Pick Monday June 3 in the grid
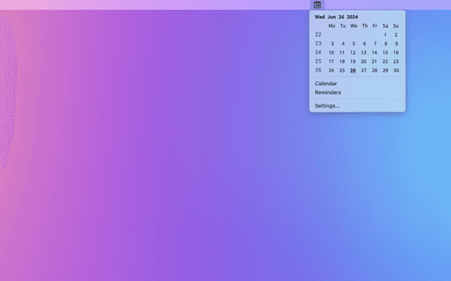 [332, 44]
